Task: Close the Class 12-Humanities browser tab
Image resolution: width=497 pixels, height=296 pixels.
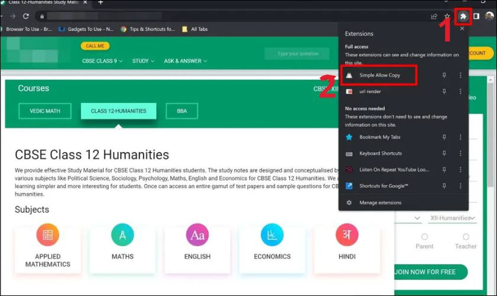Action: pos(85,2)
